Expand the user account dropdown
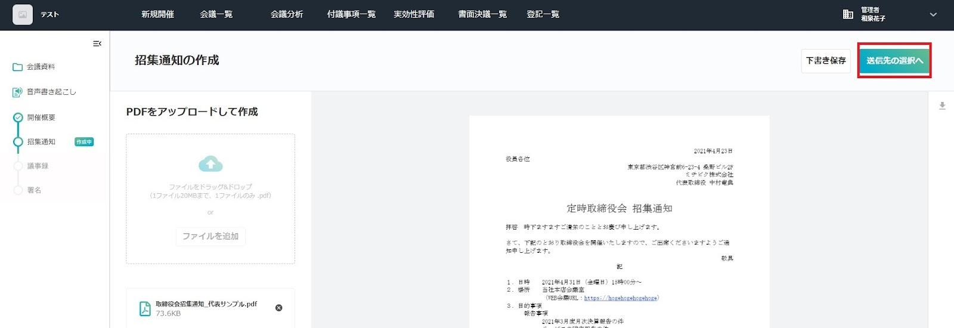The image size is (954, 328). coord(933,14)
